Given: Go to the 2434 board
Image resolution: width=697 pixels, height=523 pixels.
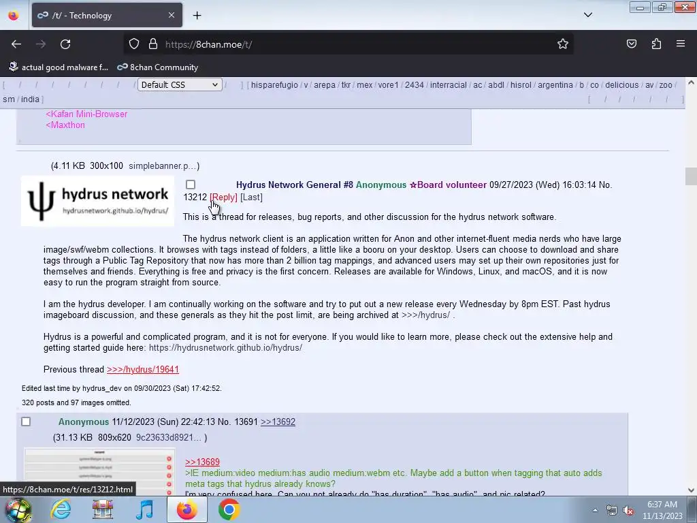Looking at the screenshot, I should [415, 85].
